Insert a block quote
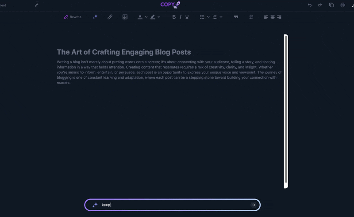 (236, 17)
